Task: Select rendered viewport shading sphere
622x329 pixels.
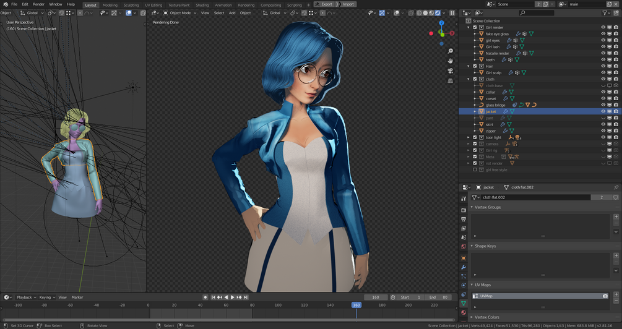Action: [x=438, y=13]
